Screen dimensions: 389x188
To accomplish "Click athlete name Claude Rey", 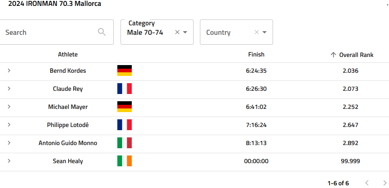I will [68, 89].
